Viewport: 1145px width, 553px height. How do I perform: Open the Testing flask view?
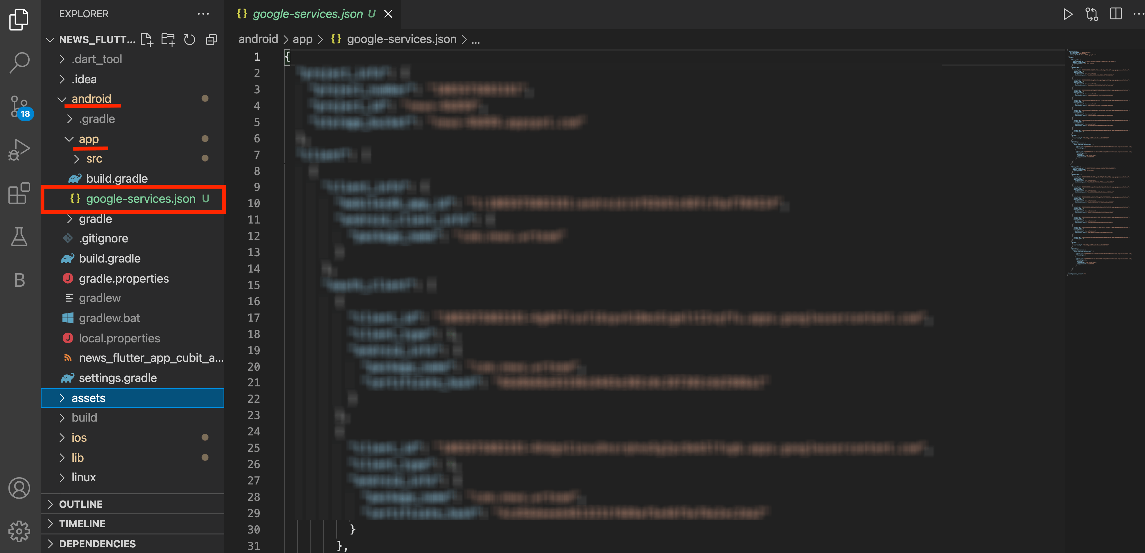tap(19, 236)
